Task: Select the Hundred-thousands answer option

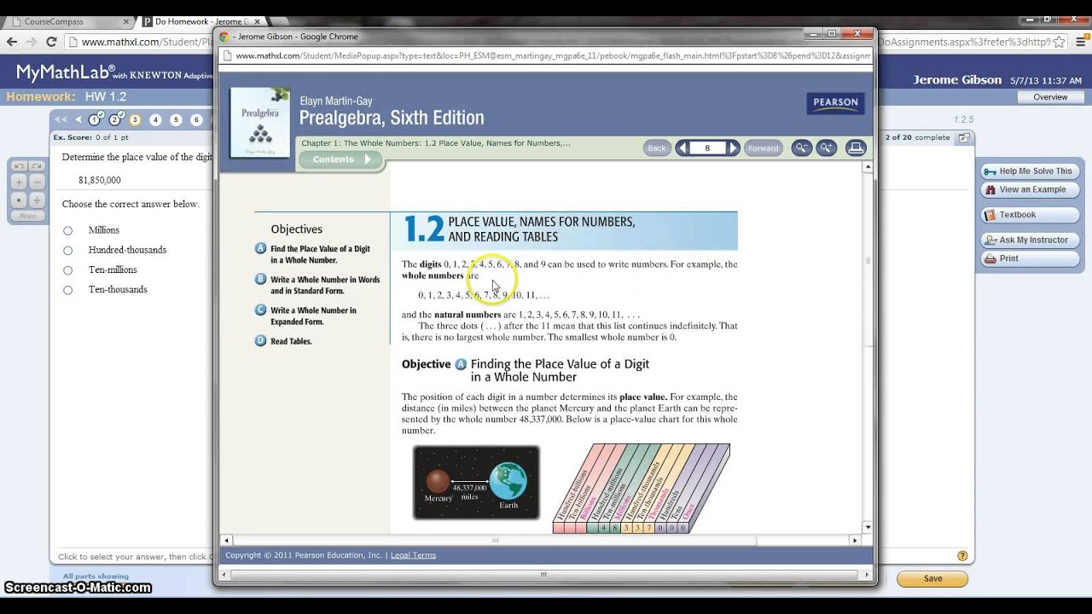Action: coord(68,250)
